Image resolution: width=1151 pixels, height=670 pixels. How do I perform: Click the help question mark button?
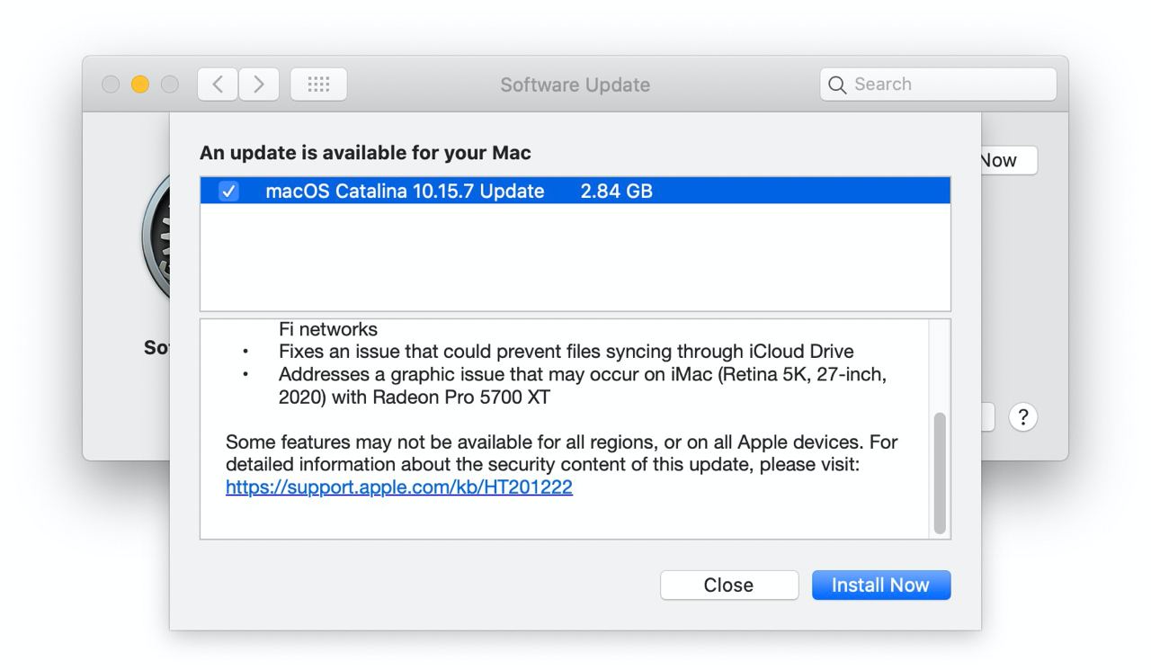pos(1023,417)
